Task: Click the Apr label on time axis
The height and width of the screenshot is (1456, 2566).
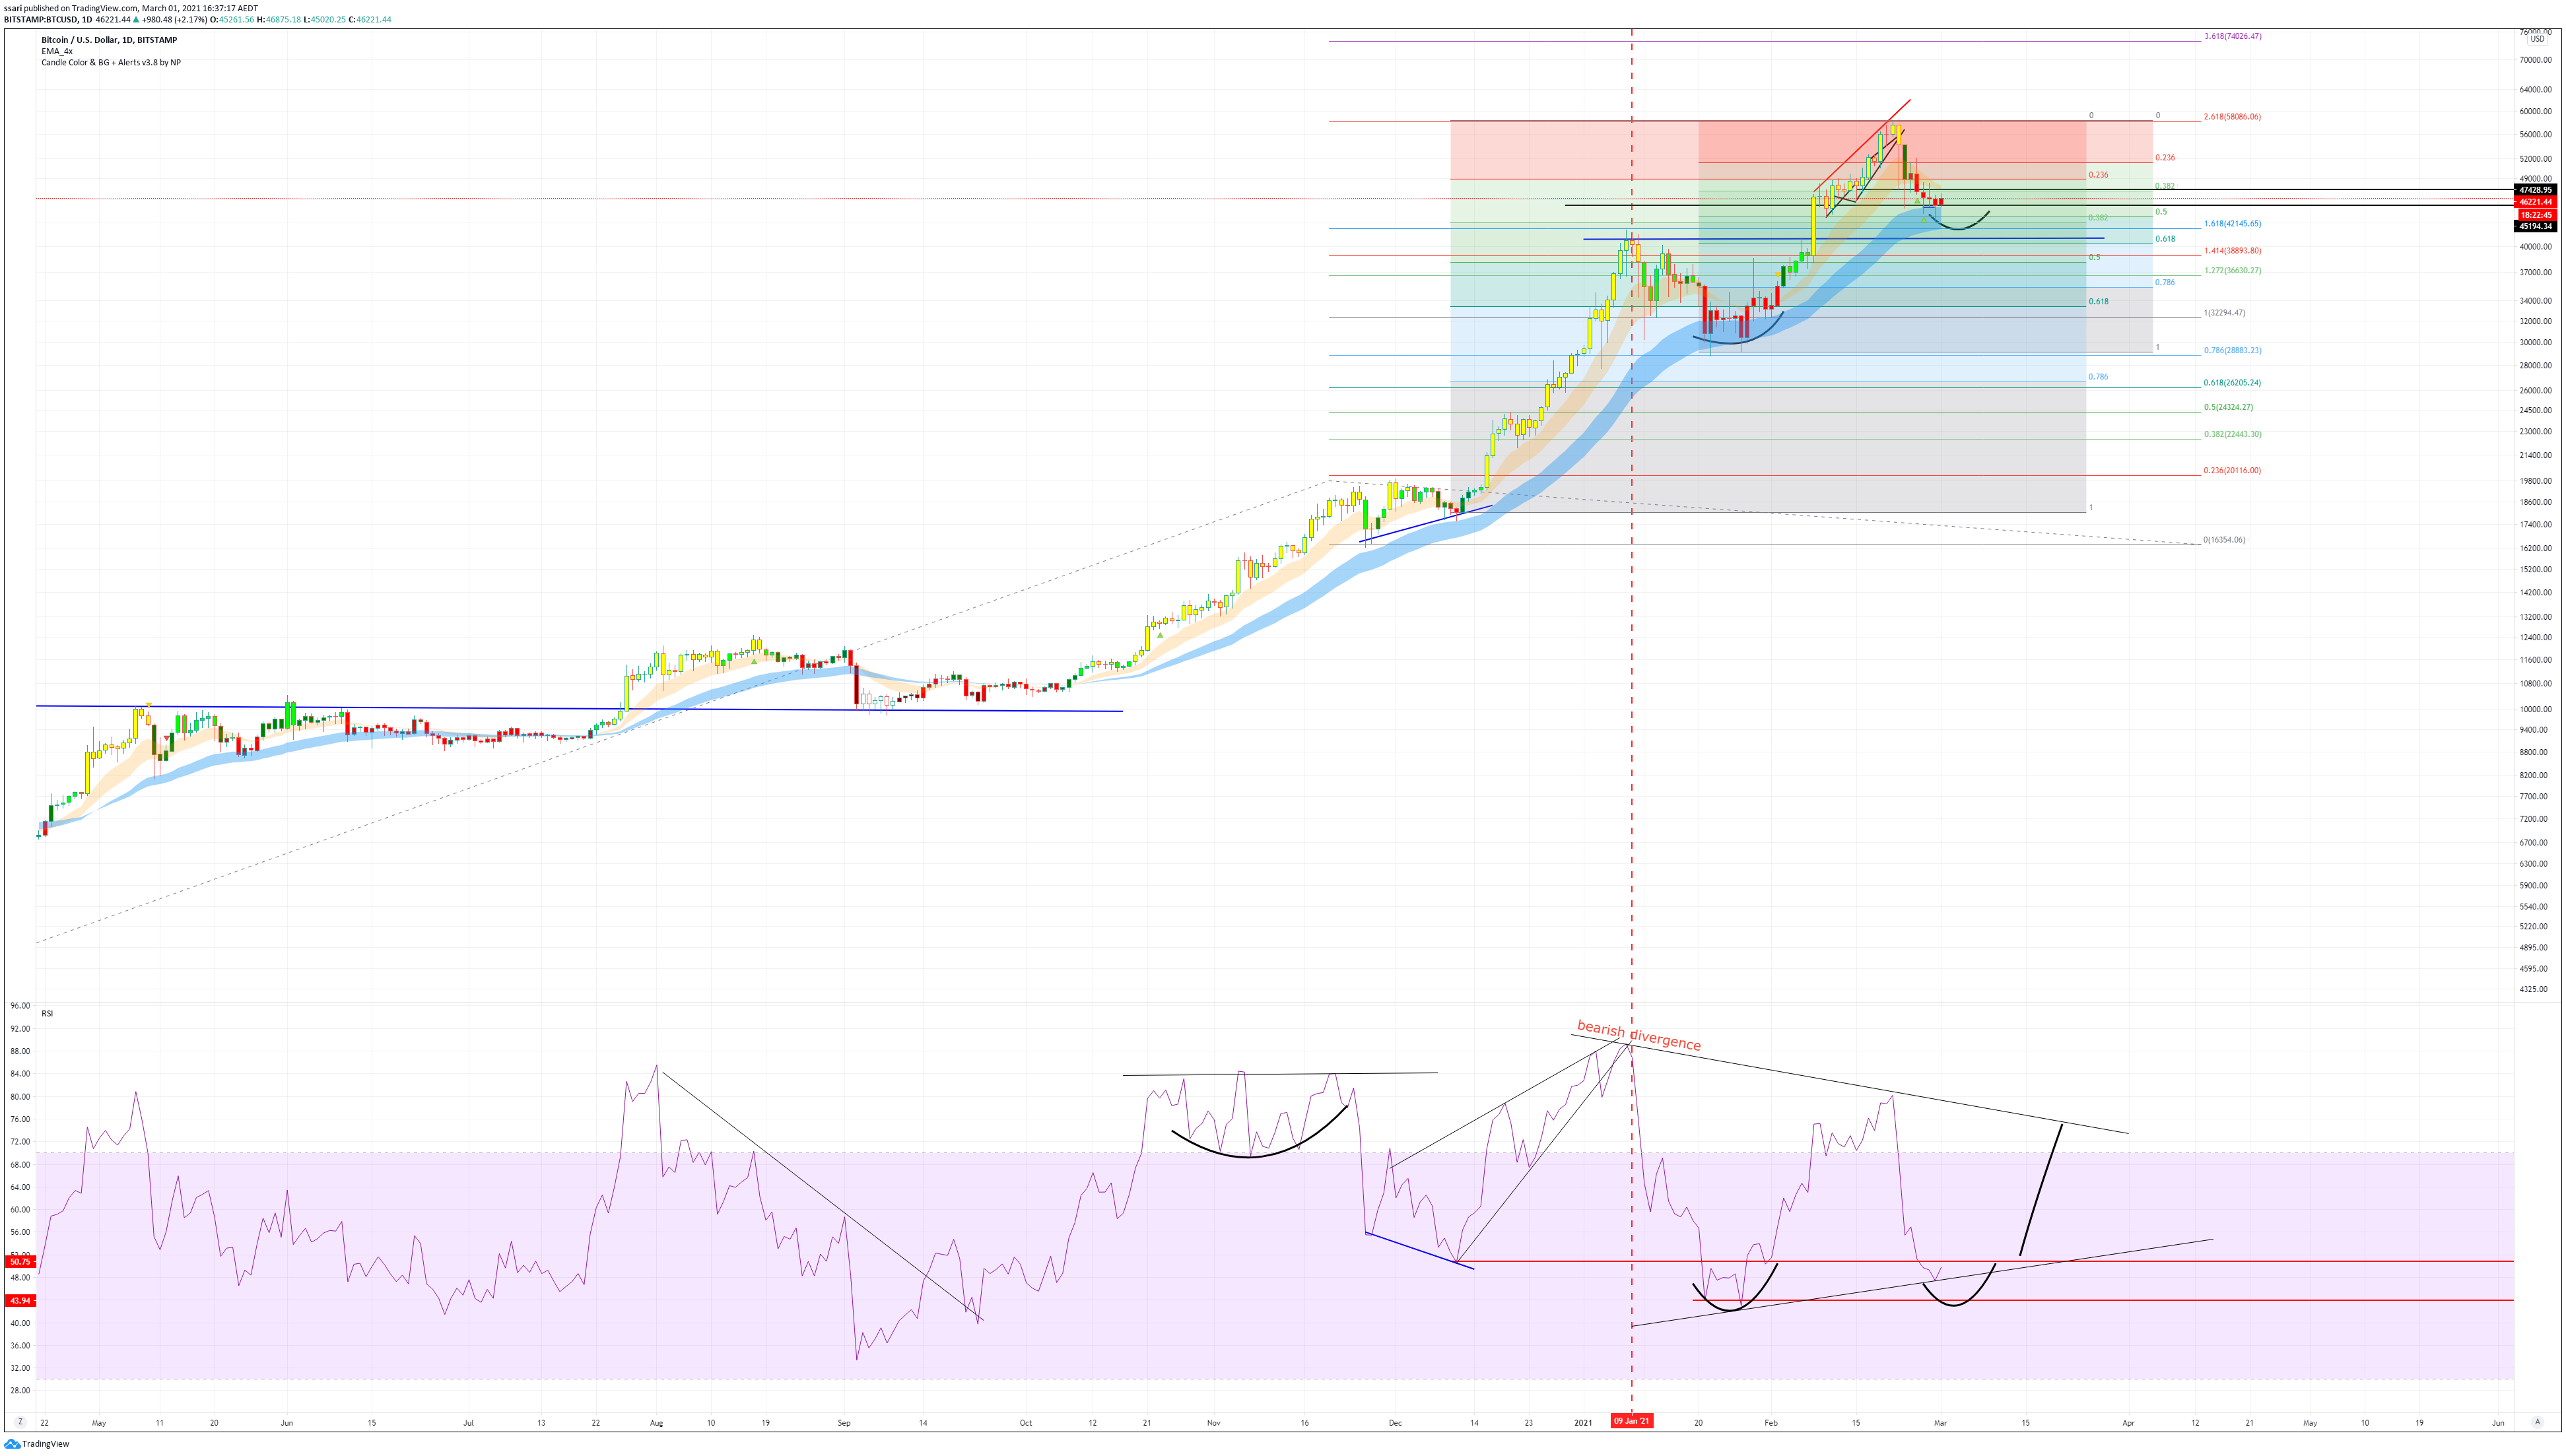Action: pyautogui.click(x=2128, y=1422)
